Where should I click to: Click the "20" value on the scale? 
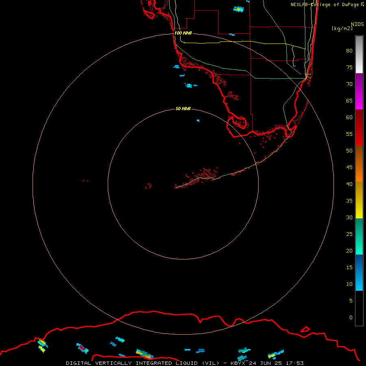(x=349, y=251)
